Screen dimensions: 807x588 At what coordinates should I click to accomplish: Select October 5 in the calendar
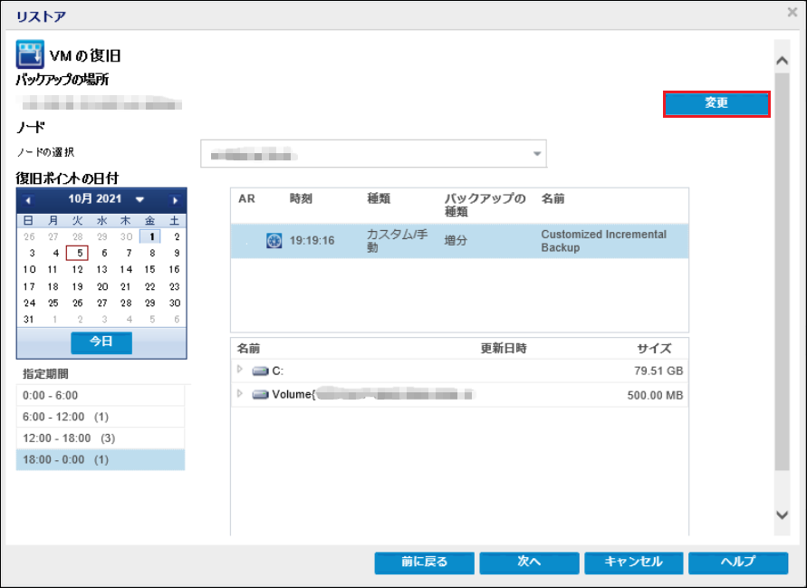[80, 254]
